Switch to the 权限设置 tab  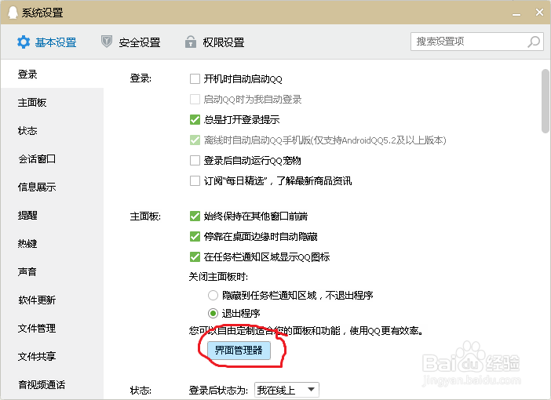point(215,42)
